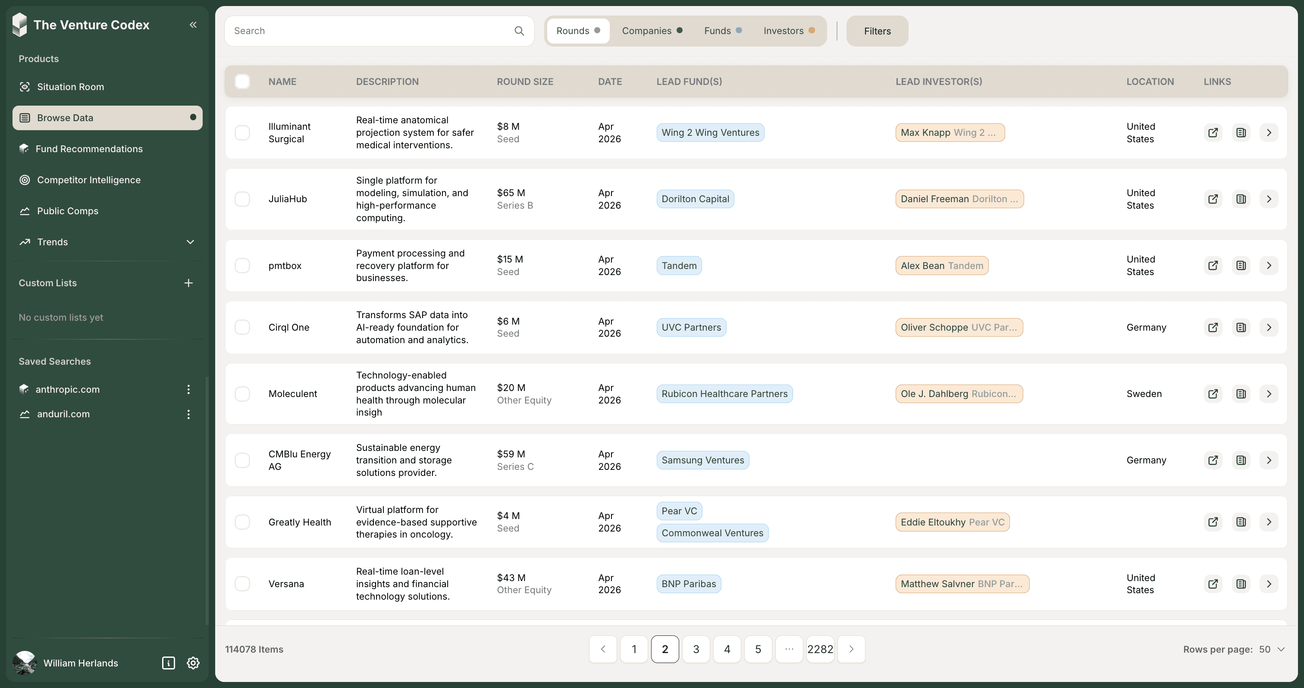Open Situation Room in sidebar
The height and width of the screenshot is (688, 1304).
point(107,87)
